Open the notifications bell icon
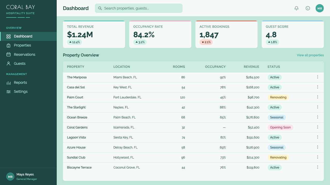 click(296, 8)
